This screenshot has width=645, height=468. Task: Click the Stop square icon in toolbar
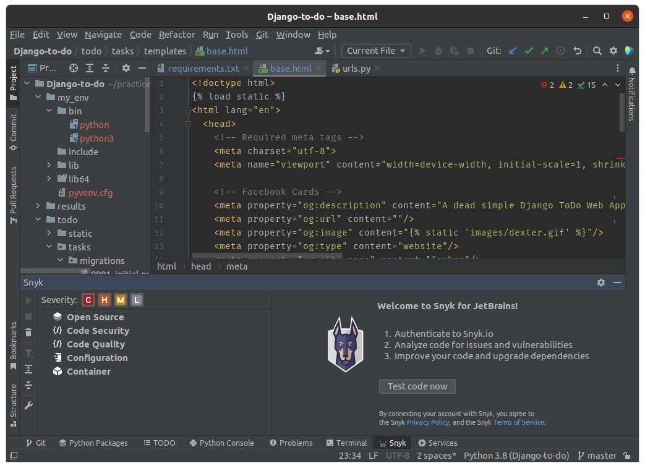coord(471,51)
